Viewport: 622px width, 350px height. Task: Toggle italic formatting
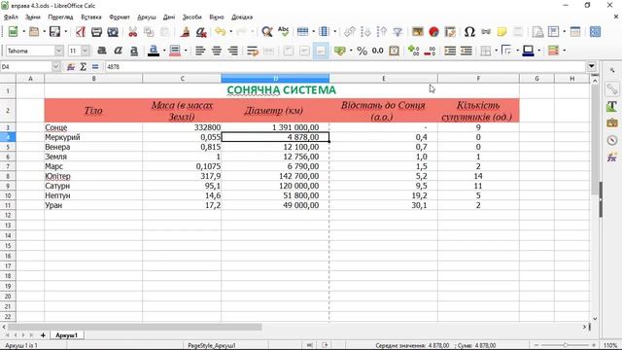click(x=118, y=51)
